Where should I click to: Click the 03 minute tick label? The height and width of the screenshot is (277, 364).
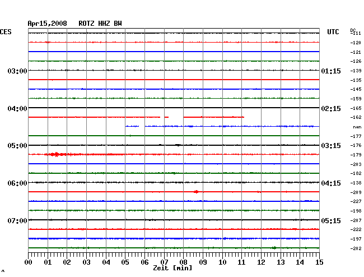(x=87, y=262)
